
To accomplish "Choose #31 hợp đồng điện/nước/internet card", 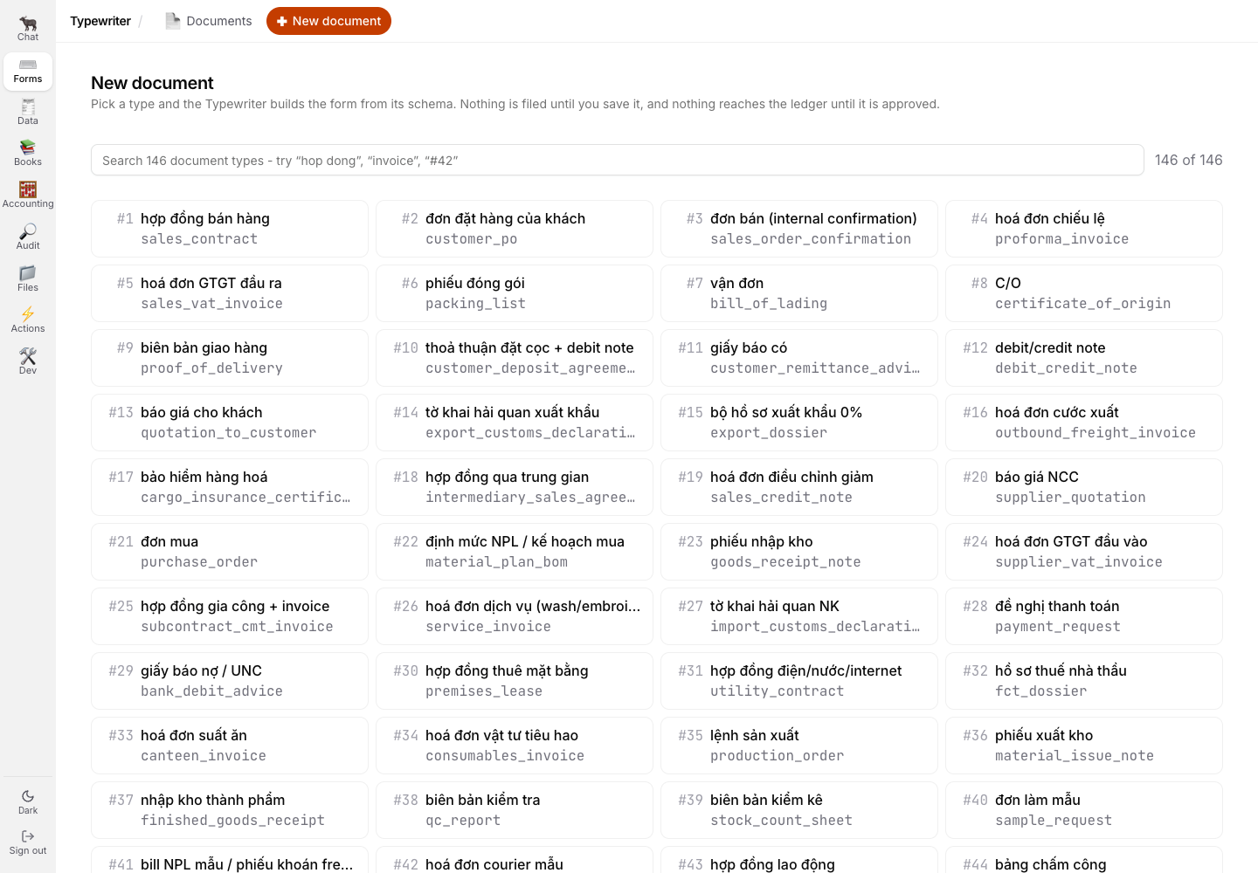I will click(799, 681).
